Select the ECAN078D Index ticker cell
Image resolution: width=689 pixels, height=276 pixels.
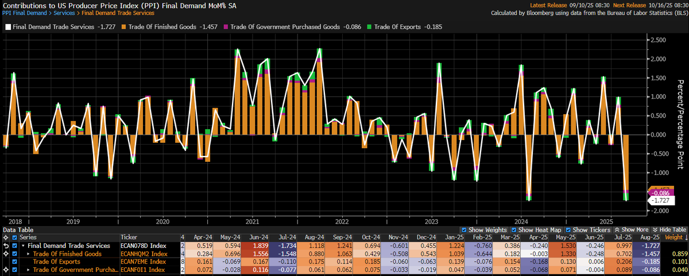click(x=149, y=245)
